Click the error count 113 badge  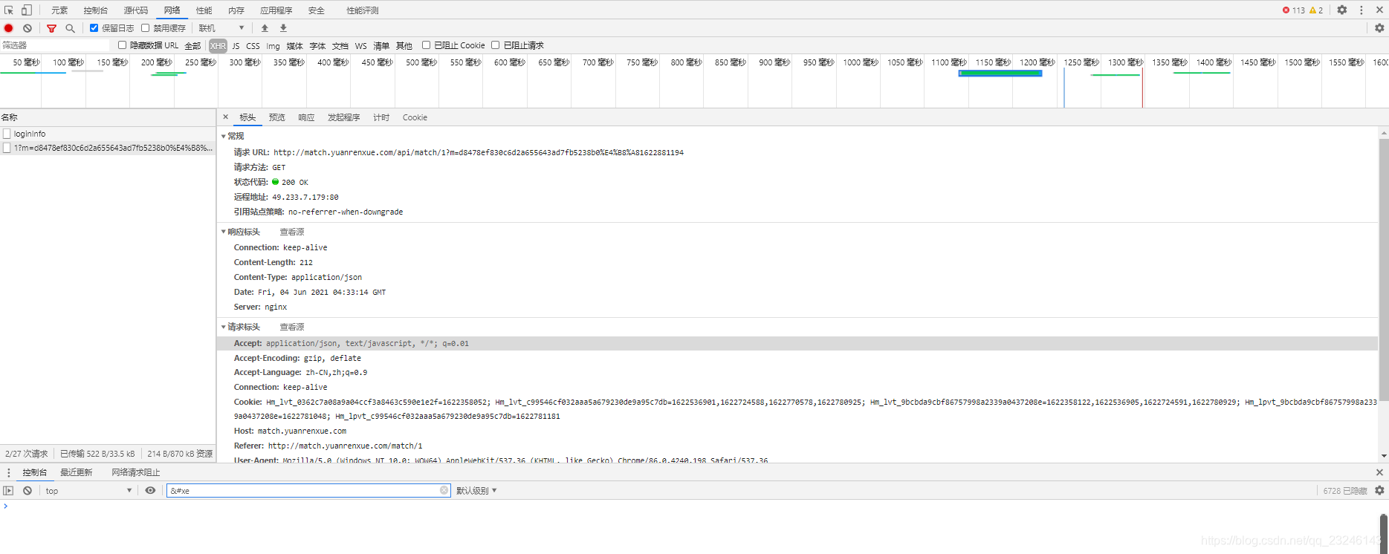1294,10
